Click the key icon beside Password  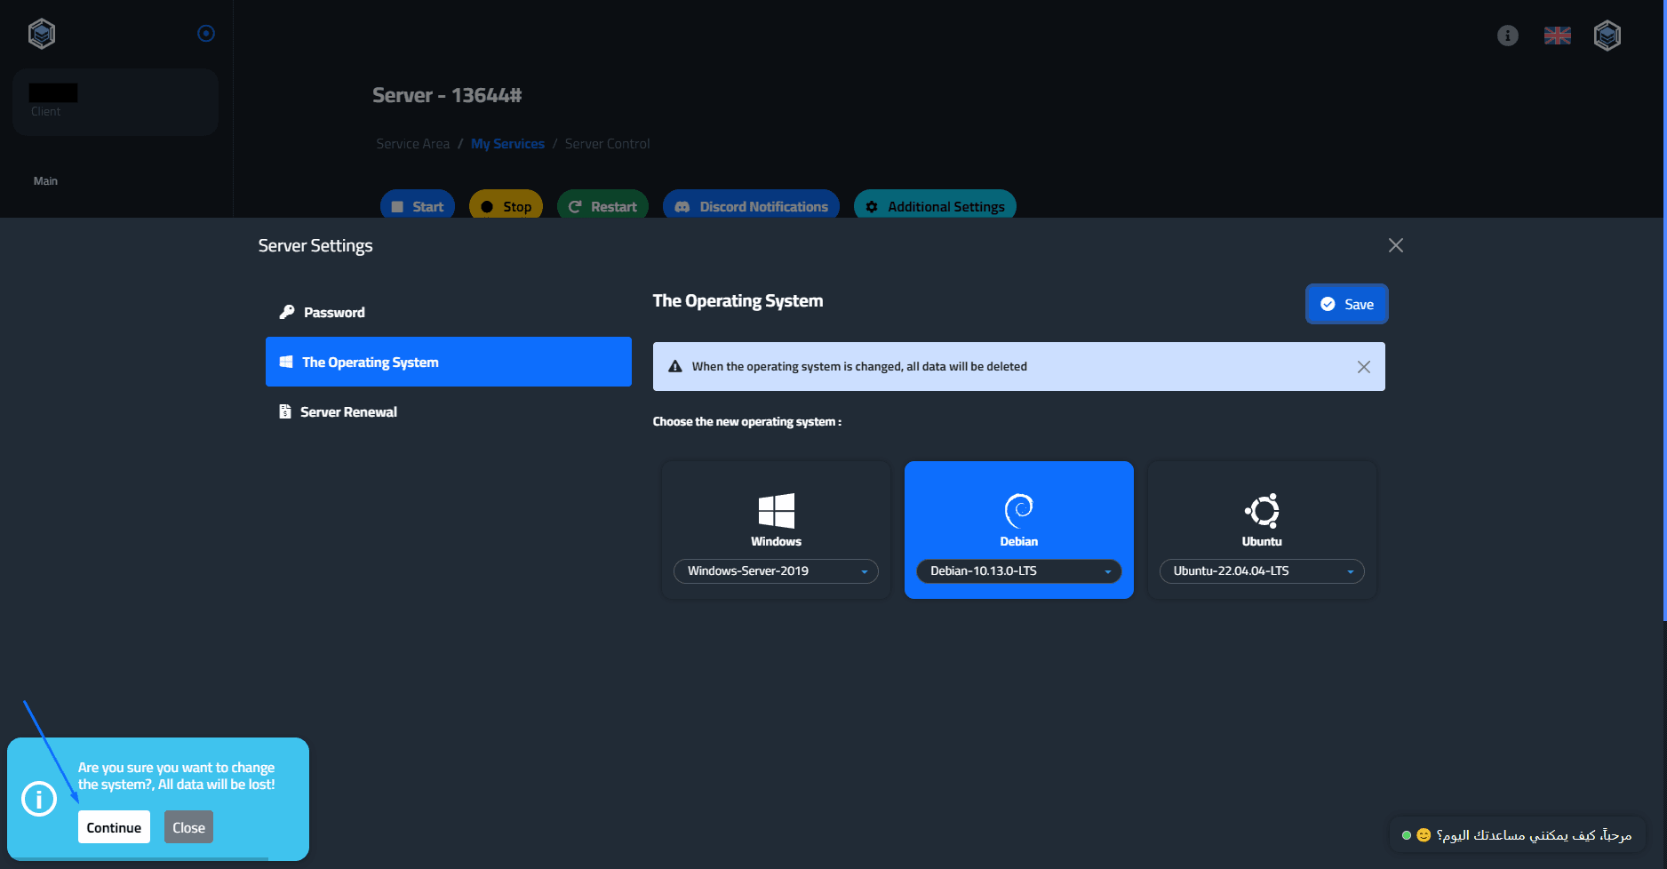pyautogui.click(x=286, y=312)
